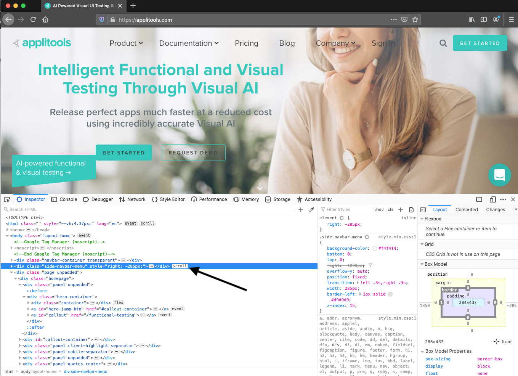Click the Request Demo button

[x=194, y=153]
